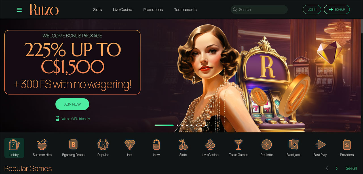
Task: Open the hamburger menu icon
Action: tap(19, 10)
